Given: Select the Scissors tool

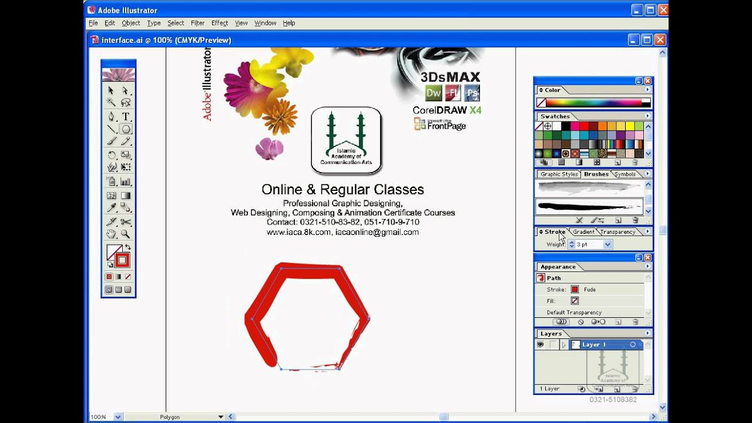Looking at the screenshot, I should (x=125, y=222).
